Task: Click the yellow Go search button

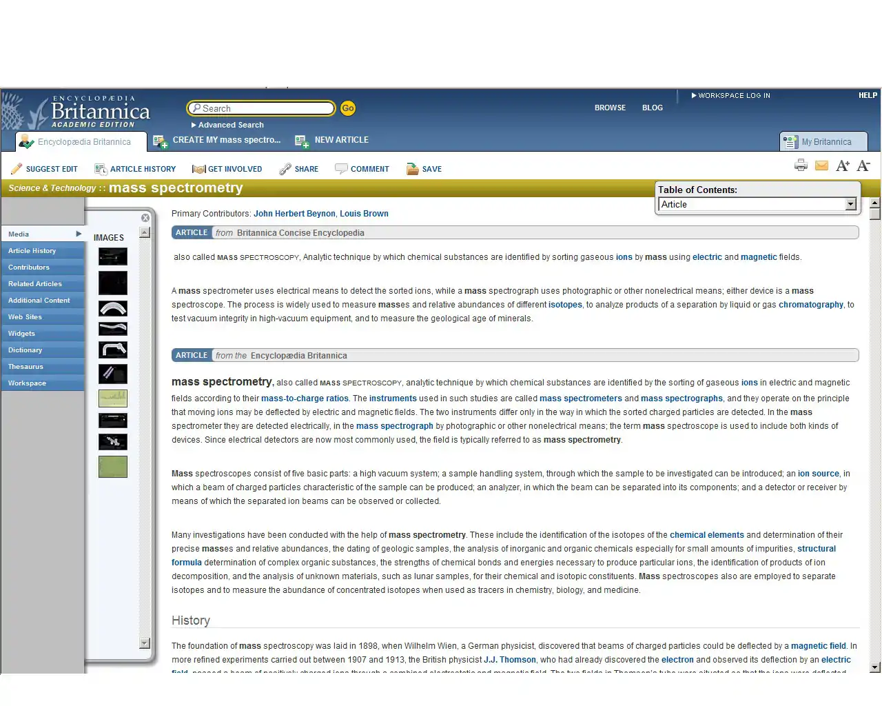Action: [x=348, y=108]
